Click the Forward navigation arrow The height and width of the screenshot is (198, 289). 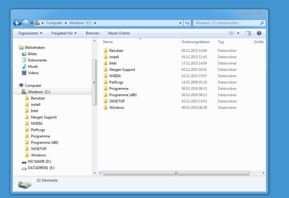pyautogui.click(x=26, y=23)
